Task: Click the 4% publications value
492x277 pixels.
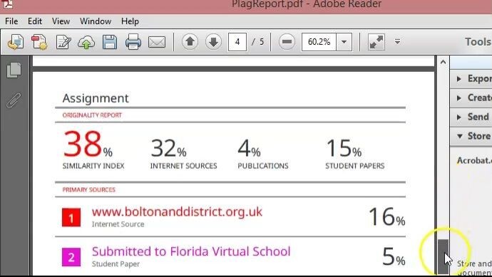Action: pos(249,148)
